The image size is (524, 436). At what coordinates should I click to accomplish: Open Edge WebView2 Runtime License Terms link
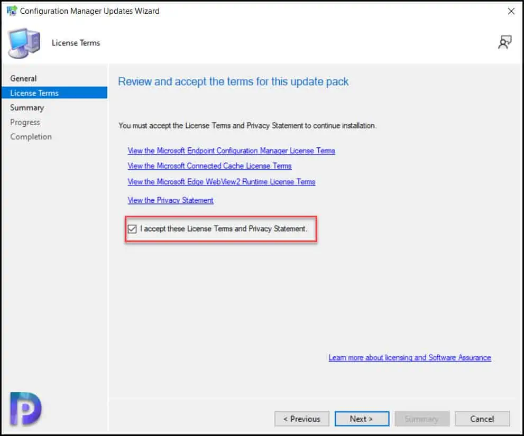click(222, 182)
